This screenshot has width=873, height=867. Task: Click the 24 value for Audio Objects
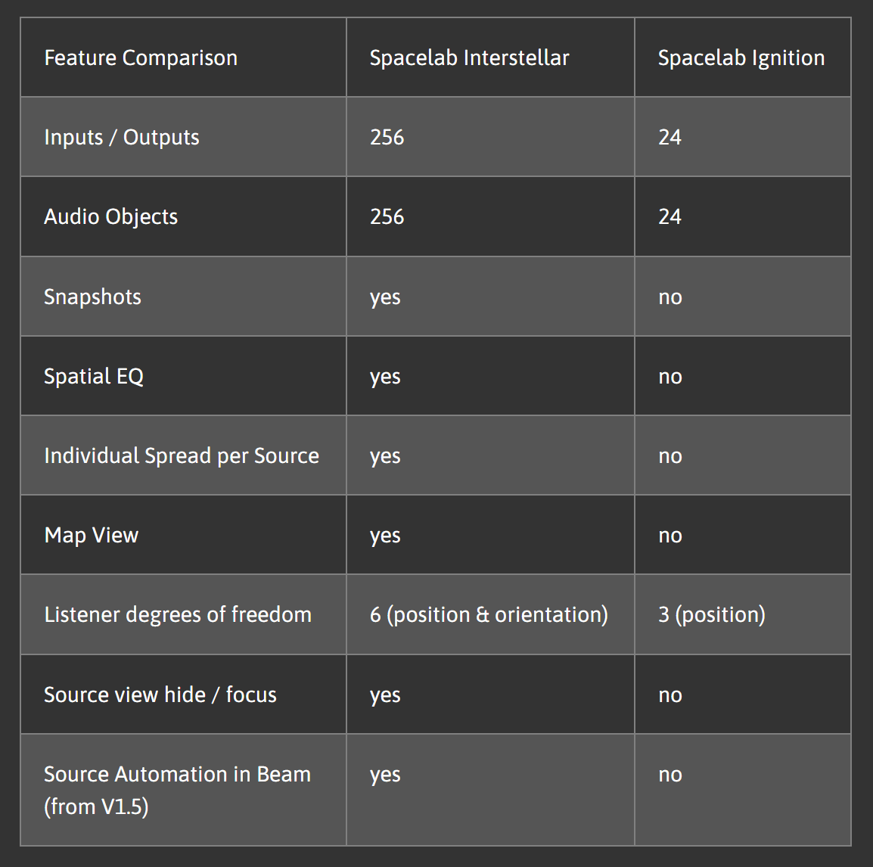(670, 217)
